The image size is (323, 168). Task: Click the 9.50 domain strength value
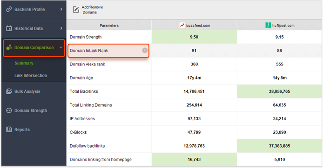coord(194,37)
